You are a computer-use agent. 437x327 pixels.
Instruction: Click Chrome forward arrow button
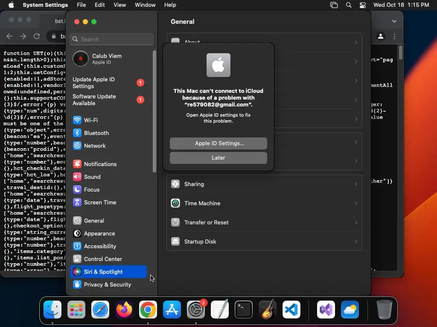coord(23,36)
